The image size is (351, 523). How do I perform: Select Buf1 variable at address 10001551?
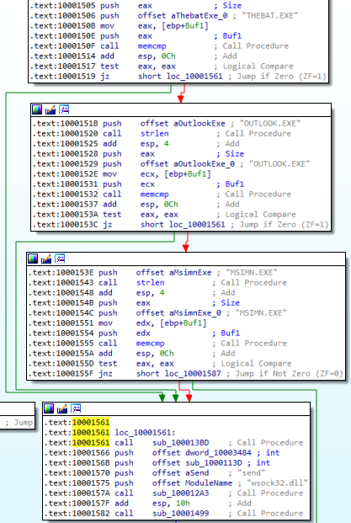coord(192,323)
